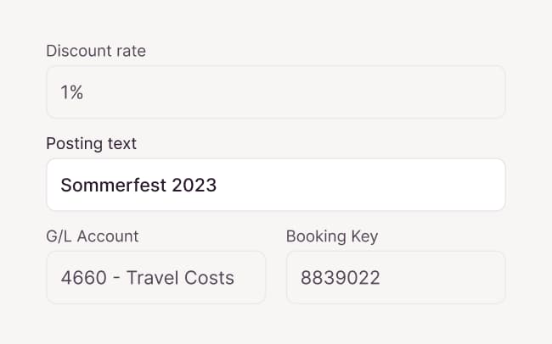Viewport: 552px width, 344px height.
Task: Click the "Posting text" label
Action: click(x=91, y=143)
